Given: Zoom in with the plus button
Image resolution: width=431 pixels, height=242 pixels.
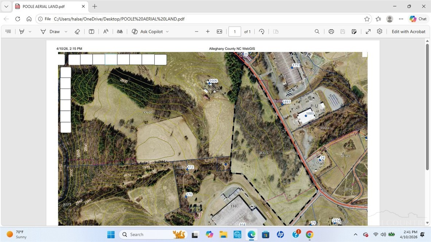Looking at the screenshot, I should coord(208,32).
